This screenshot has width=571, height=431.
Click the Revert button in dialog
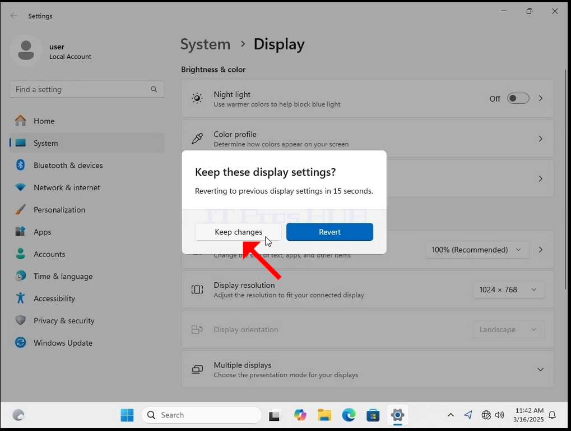coord(329,232)
